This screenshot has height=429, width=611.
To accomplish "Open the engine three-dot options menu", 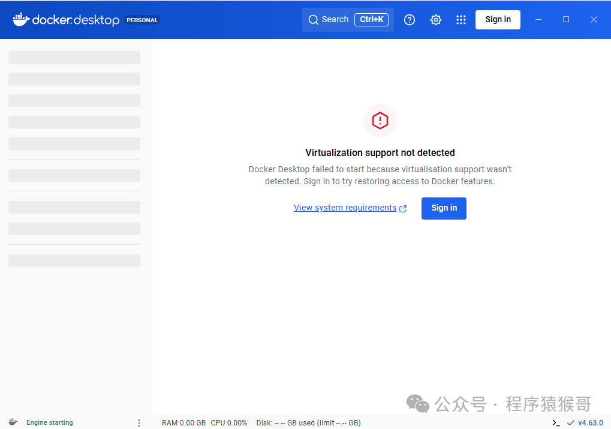I will (139, 422).
